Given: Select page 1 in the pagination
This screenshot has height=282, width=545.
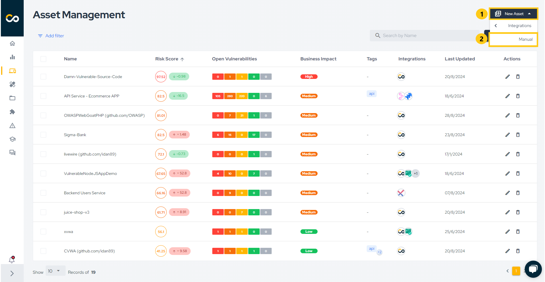Looking at the screenshot, I should pos(516,271).
